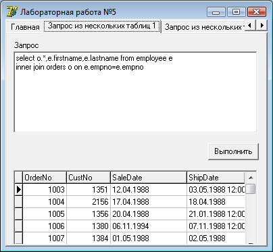Click ShipDate cell 18.04.1988
Image resolution: width=273 pixels, height=252 pixels.
pyautogui.click(x=216, y=202)
